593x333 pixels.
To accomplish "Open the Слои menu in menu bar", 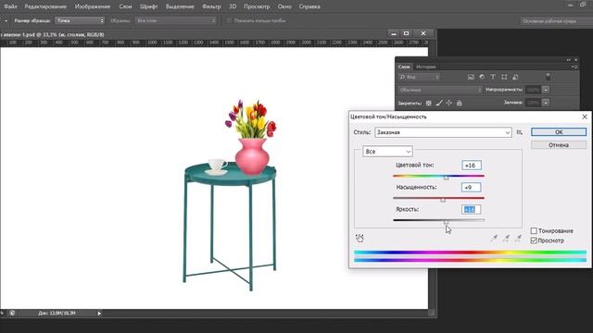I will pos(125,6).
